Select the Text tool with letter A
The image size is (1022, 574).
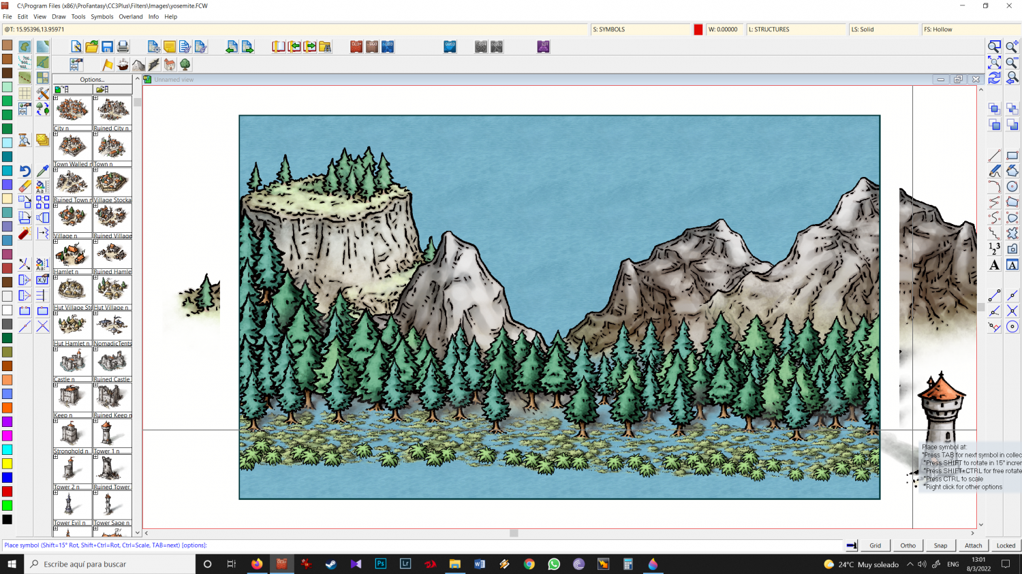point(995,265)
